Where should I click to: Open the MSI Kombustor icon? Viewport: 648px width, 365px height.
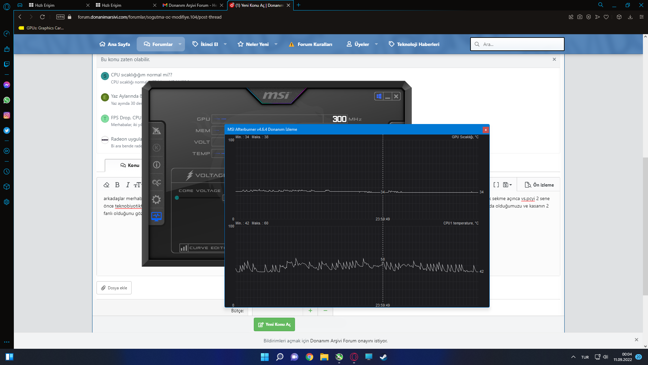pos(156,148)
